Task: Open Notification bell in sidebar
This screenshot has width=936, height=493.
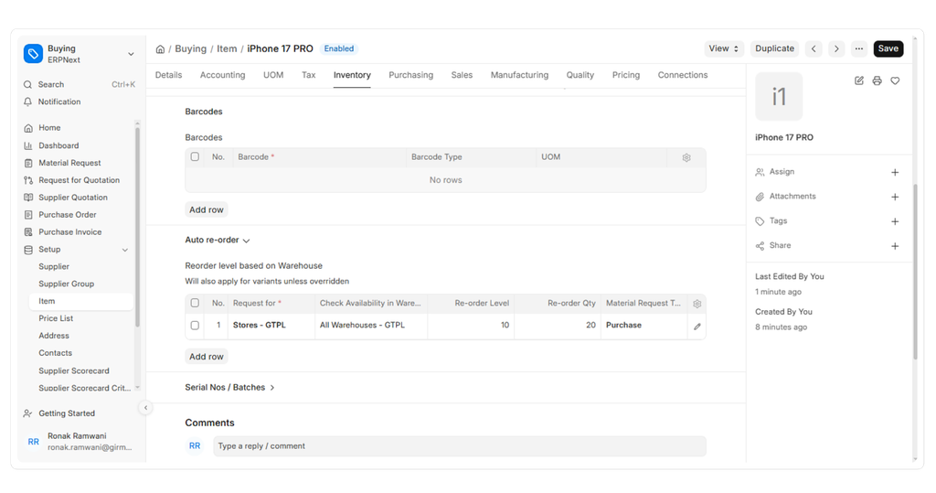Action: pyautogui.click(x=28, y=102)
